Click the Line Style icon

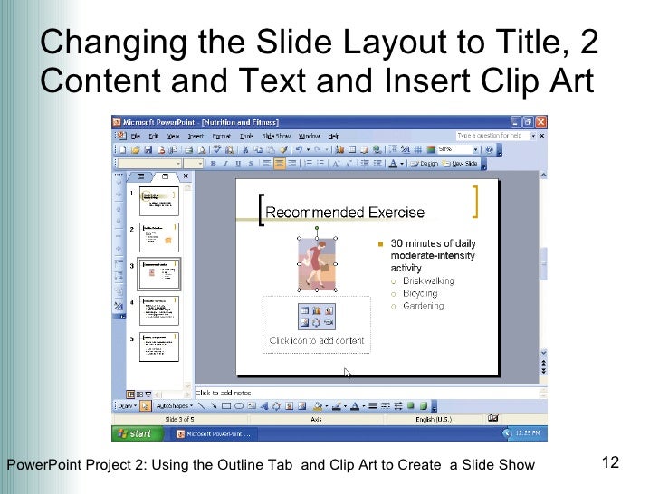point(373,405)
